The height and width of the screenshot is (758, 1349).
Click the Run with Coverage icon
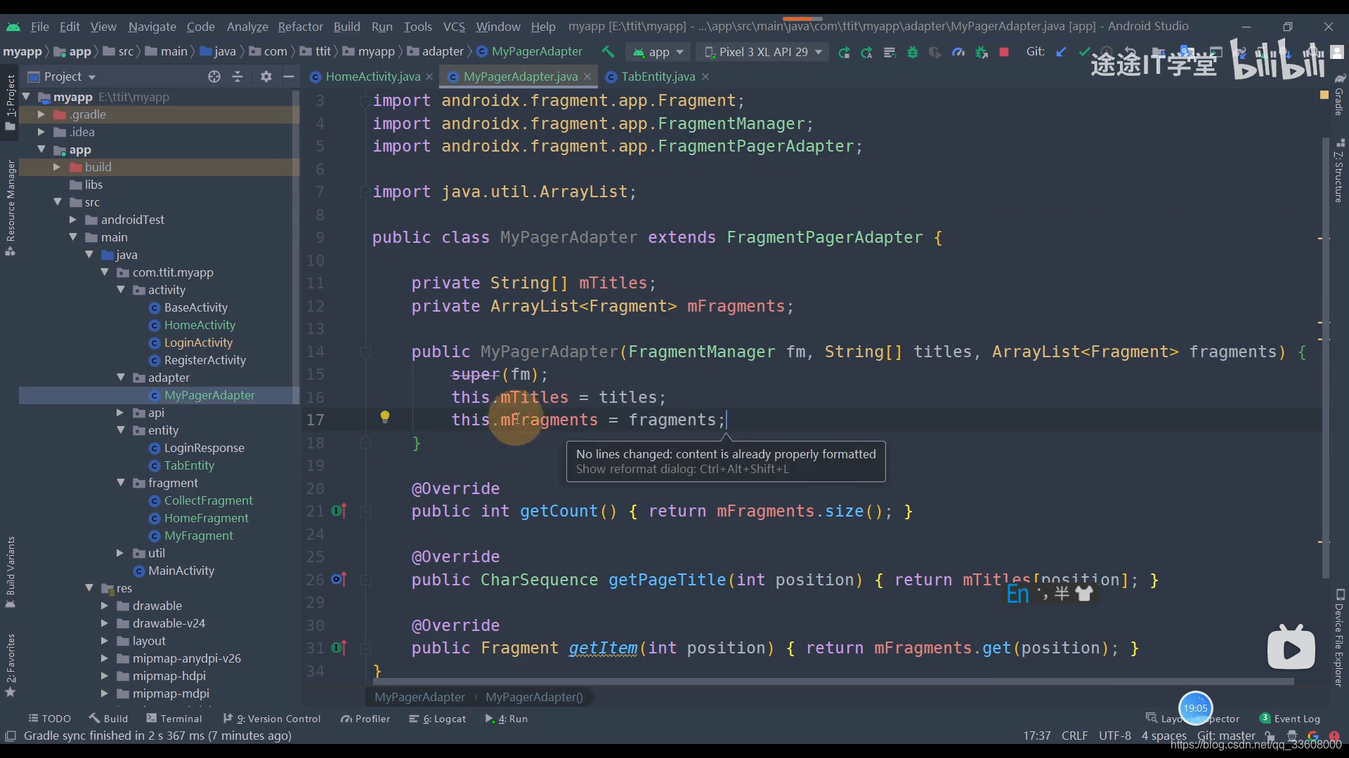(x=935, y=52)
